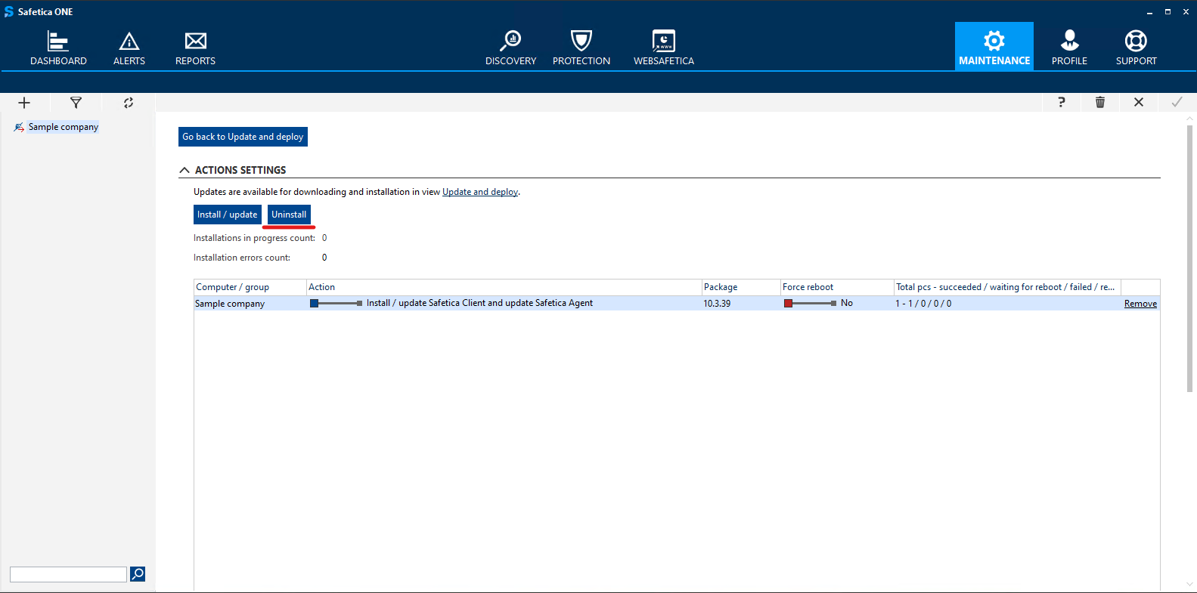
Task: Open the WebSafetica section
Action: 664,48
